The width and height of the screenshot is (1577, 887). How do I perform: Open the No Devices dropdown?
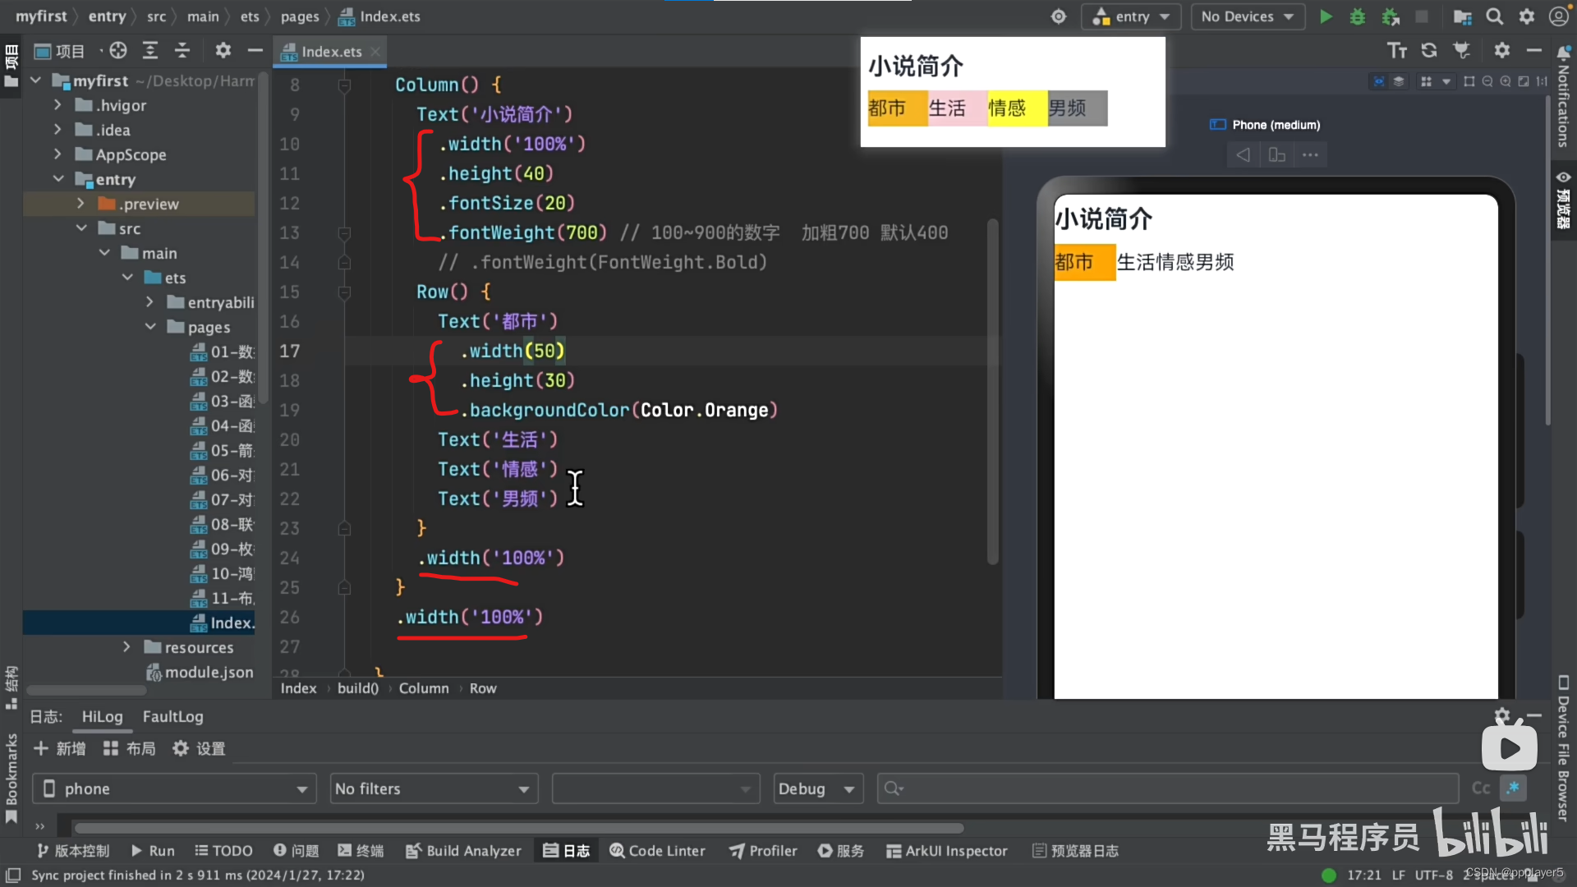1247,16
